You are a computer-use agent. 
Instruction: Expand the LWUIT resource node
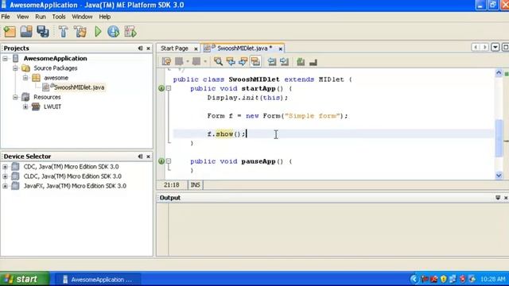[25, 106]
